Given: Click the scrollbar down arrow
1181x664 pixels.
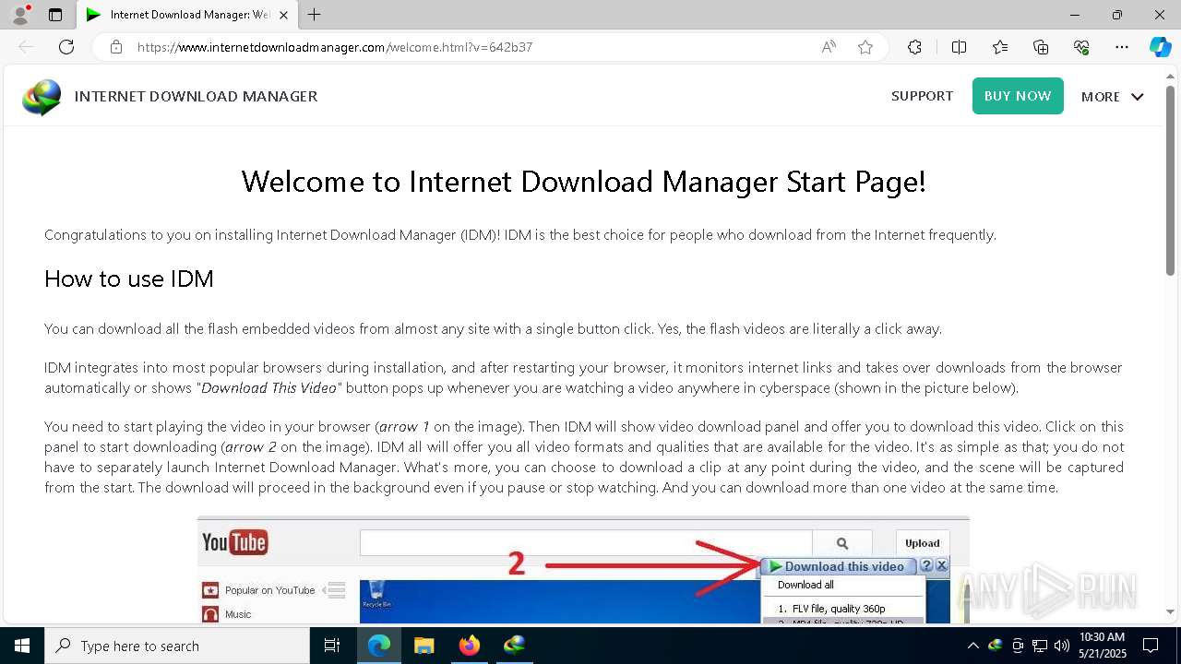Looking at the screenshot, I should tap(1170, 611).
